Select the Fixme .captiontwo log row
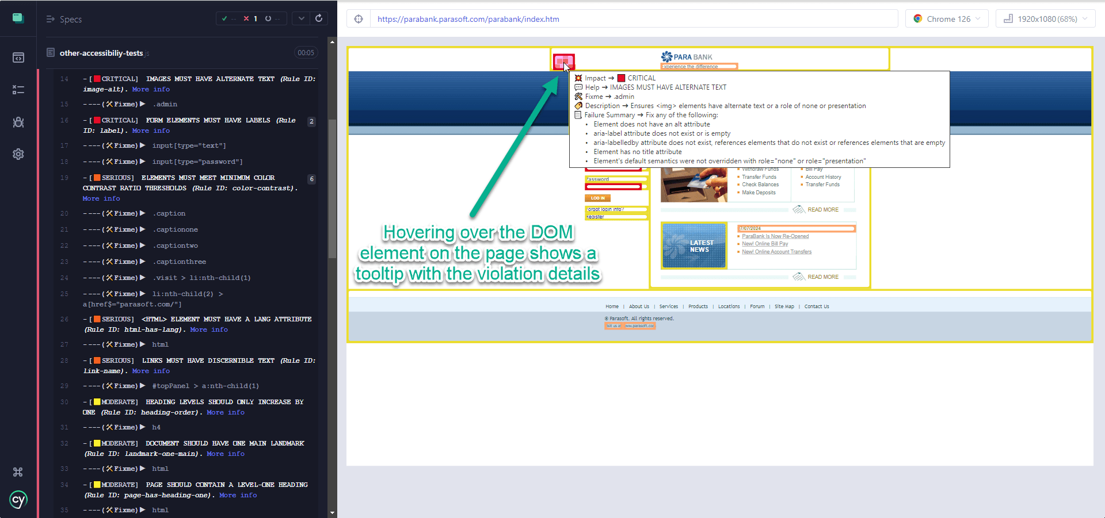The width and height of the screenshot is (1105, 518). pyautogui.click(x=187, y=245)
